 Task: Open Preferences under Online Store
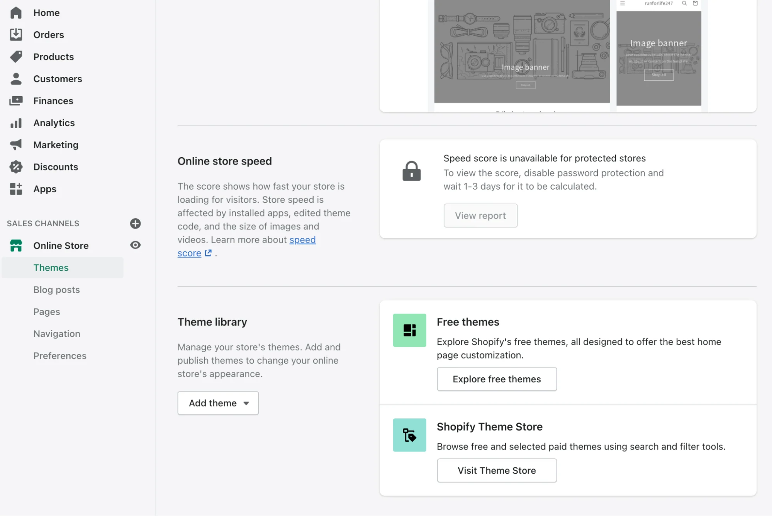coord(60,356)
